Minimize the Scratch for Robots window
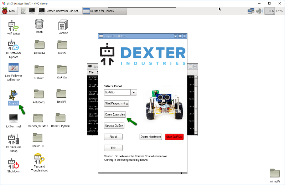 click(176, 36)
